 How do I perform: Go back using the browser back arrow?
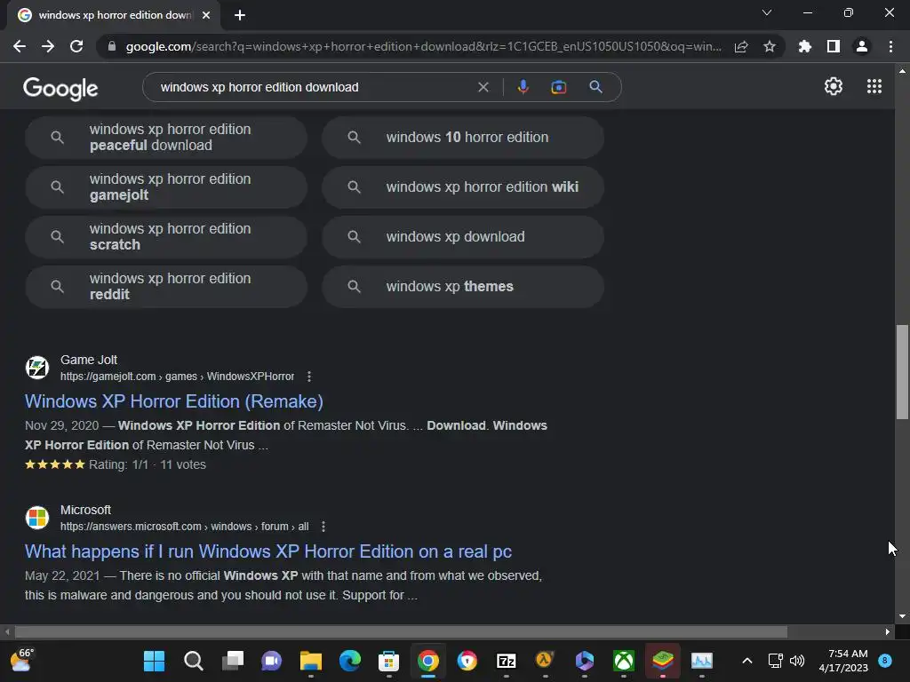pyautogui.click(x=20, y=46)
